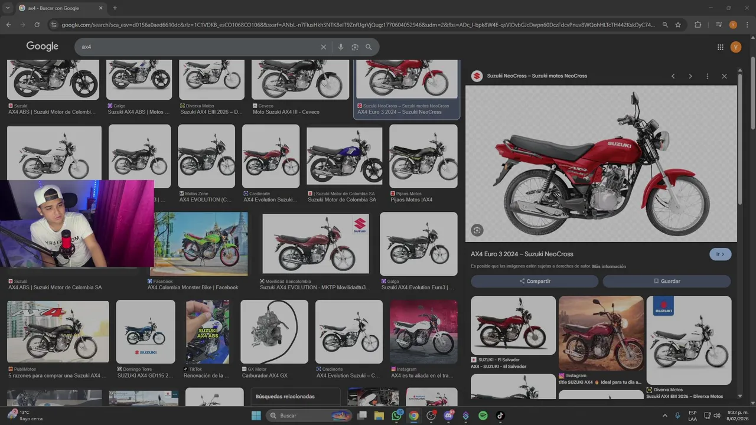The height and width of the screenshot is (425, 756).
Task: Select Domingo Torre SUZUKI AX4 GD115 result
Action: [x=146, y=339]
